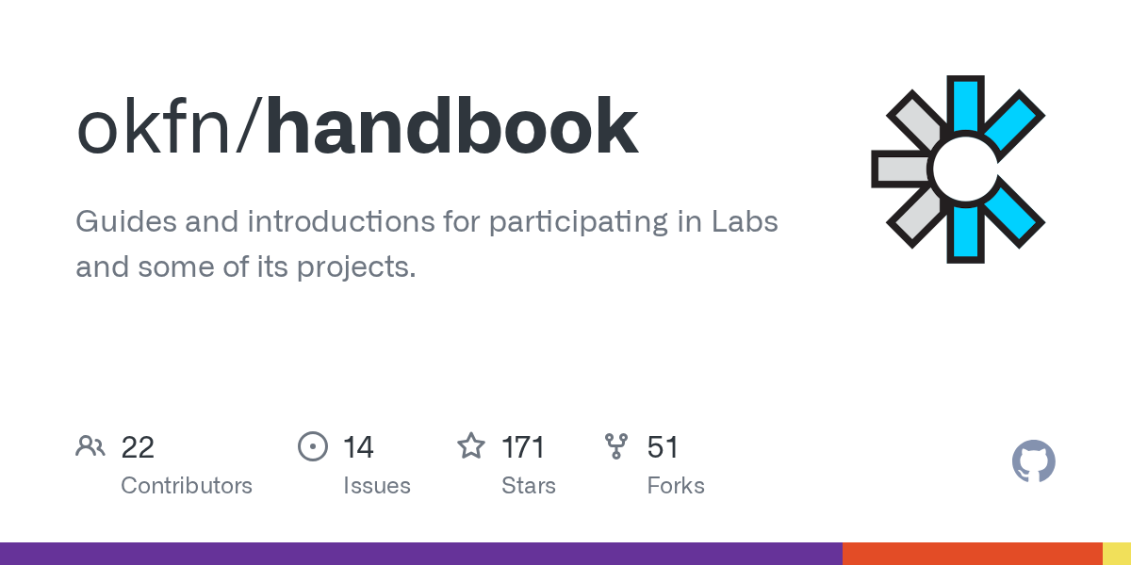Click the Forks branch icon
This screenshot has width=1131, height=565.
pos(616,446)
